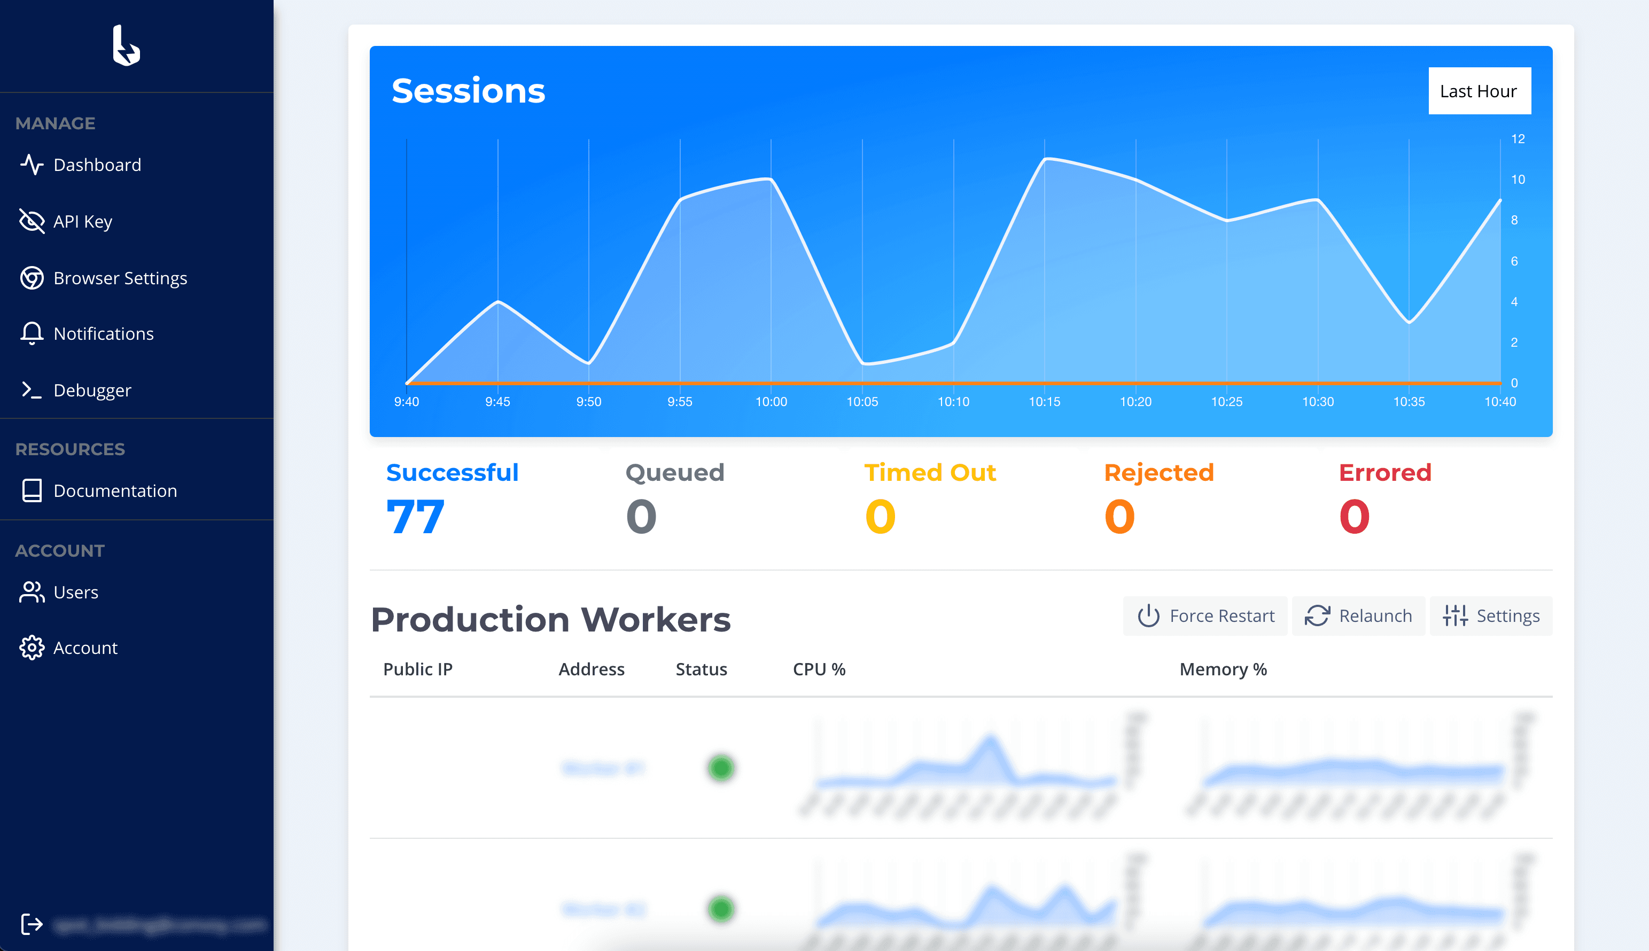
Task: Click the Force Restart power icon
Action: pyautogui.click(x=1148, y=615)
